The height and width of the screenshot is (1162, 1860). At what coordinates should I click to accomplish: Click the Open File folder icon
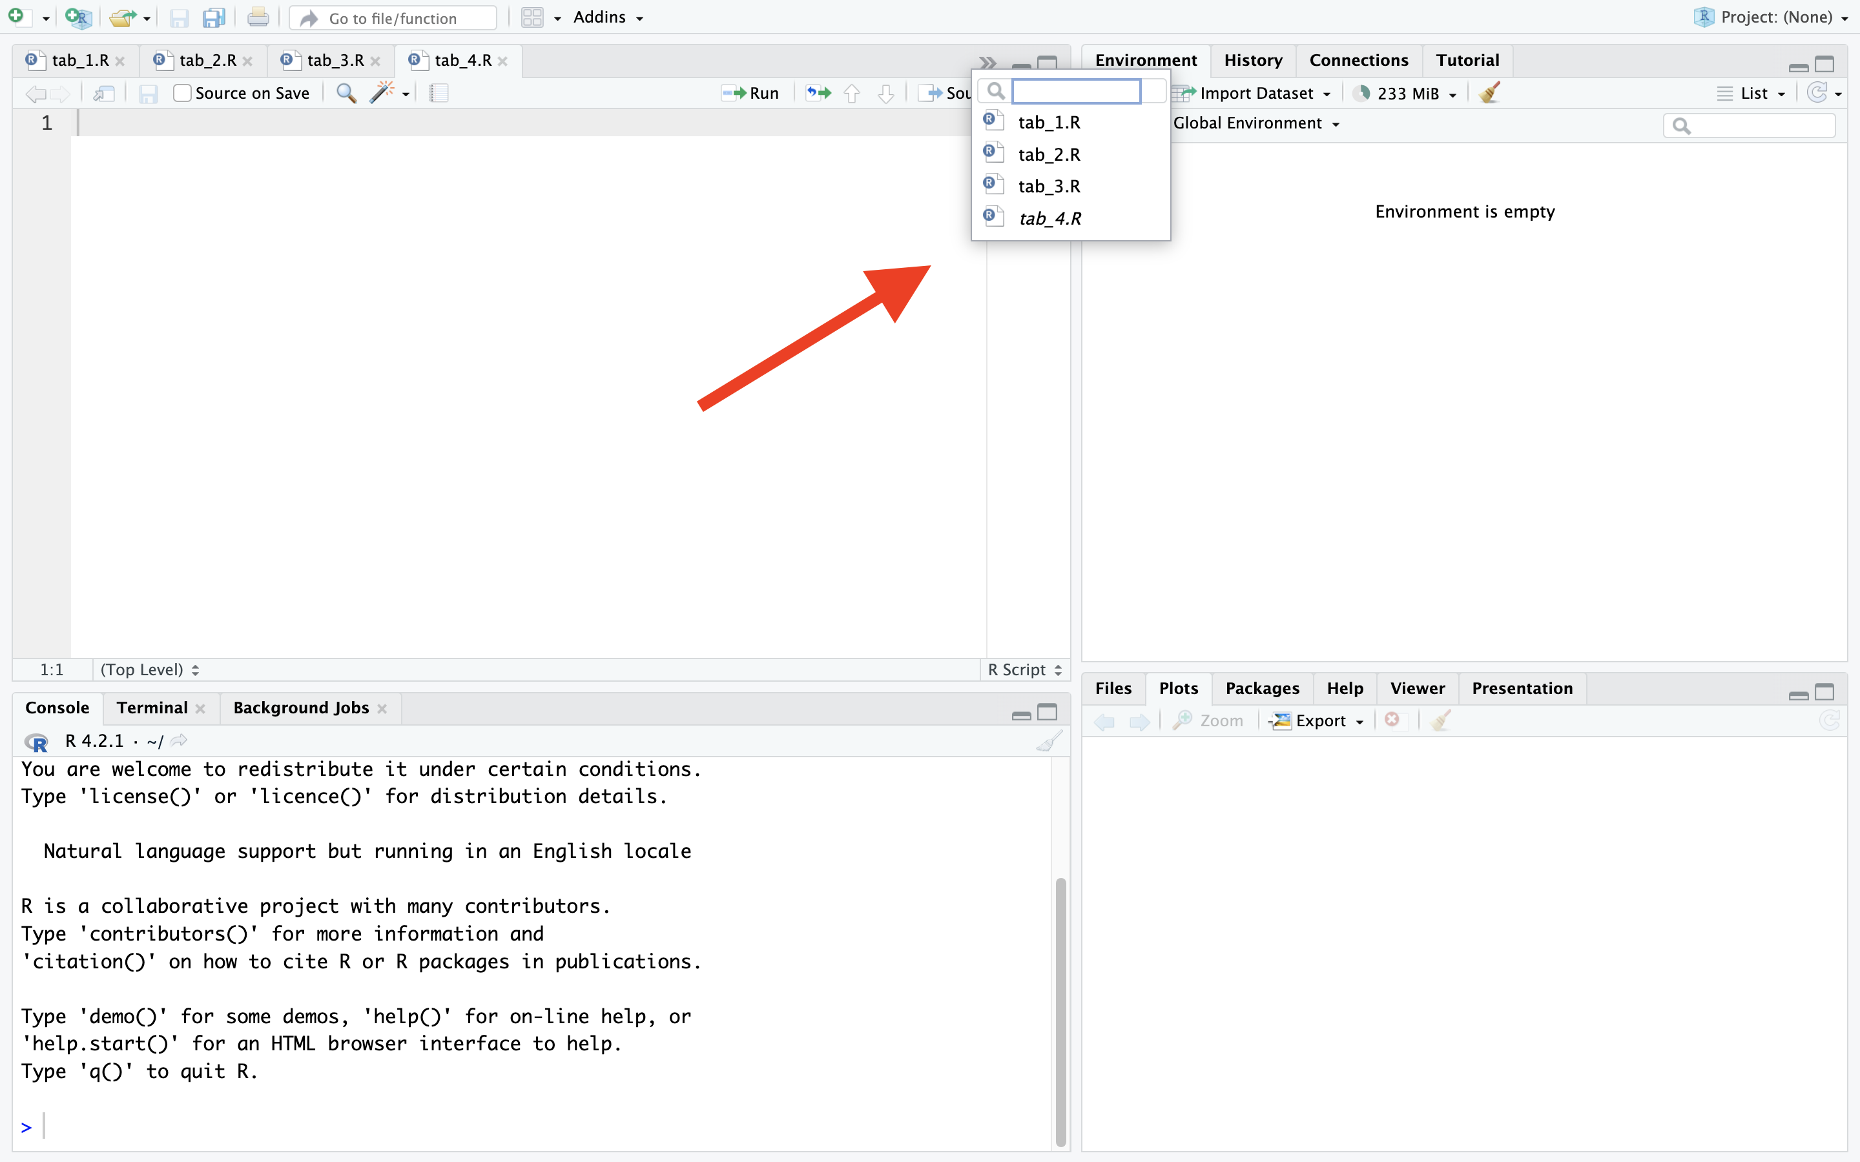click(x=121, y=17)
